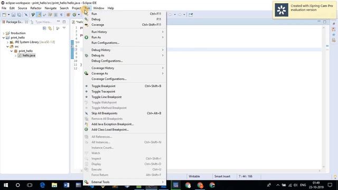Expand the Coverage History submenu

[x=125, y=68]
